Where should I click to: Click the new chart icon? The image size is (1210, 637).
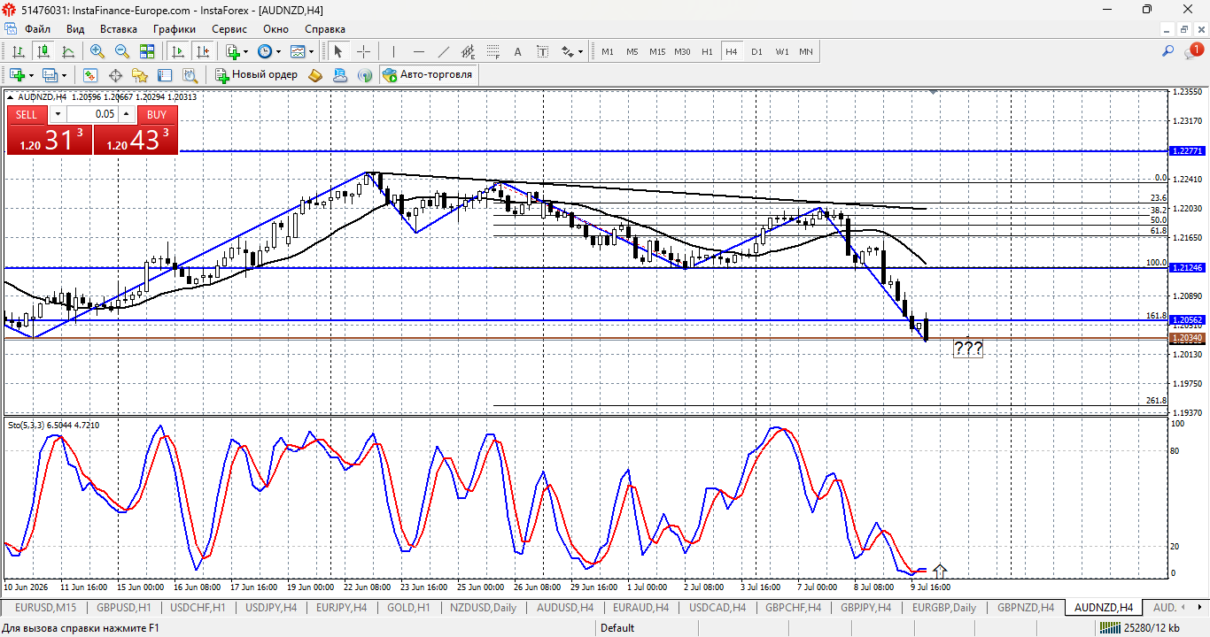point(17,75)
